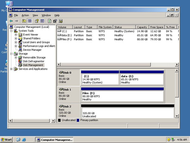Sort by the Free Space column header
The height and width of the screenshot is (143, 190).
coord(157,27)
